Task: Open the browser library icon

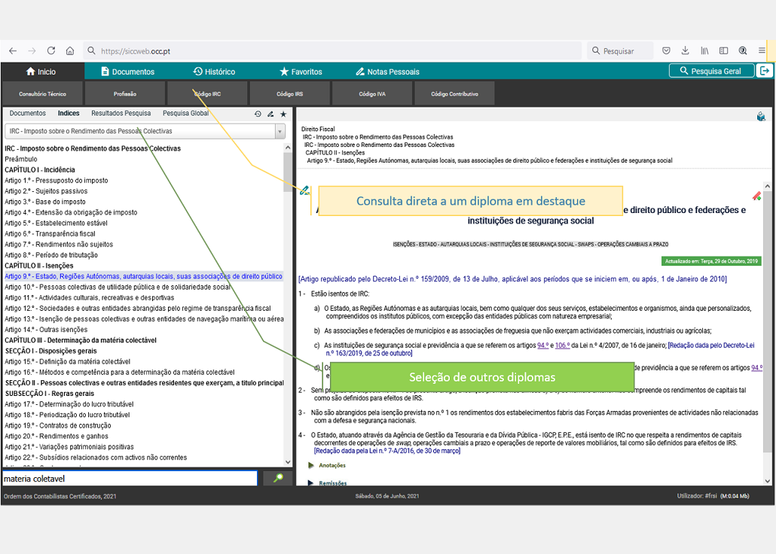Action: pyautogui.click(x=704, y=51)
